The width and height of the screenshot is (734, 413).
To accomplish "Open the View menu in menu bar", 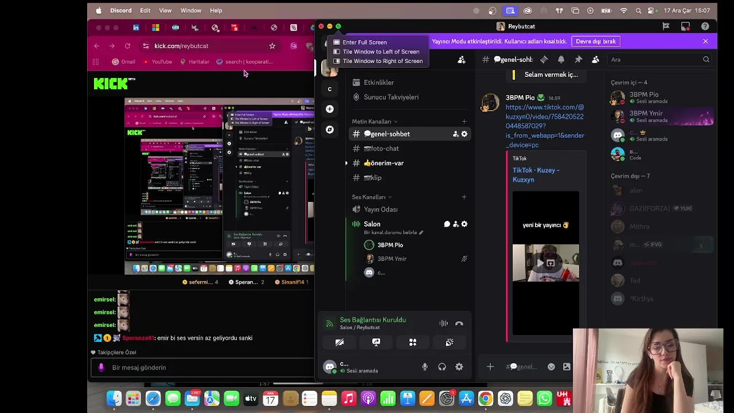I will click(165, 10).
